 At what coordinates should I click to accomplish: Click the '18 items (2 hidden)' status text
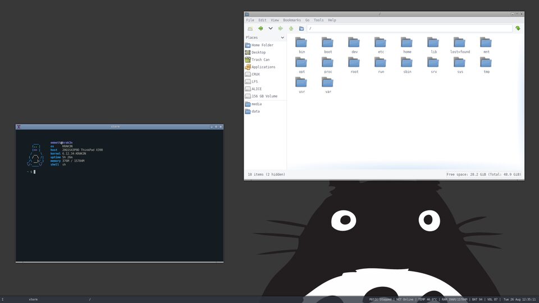(266, 175)
